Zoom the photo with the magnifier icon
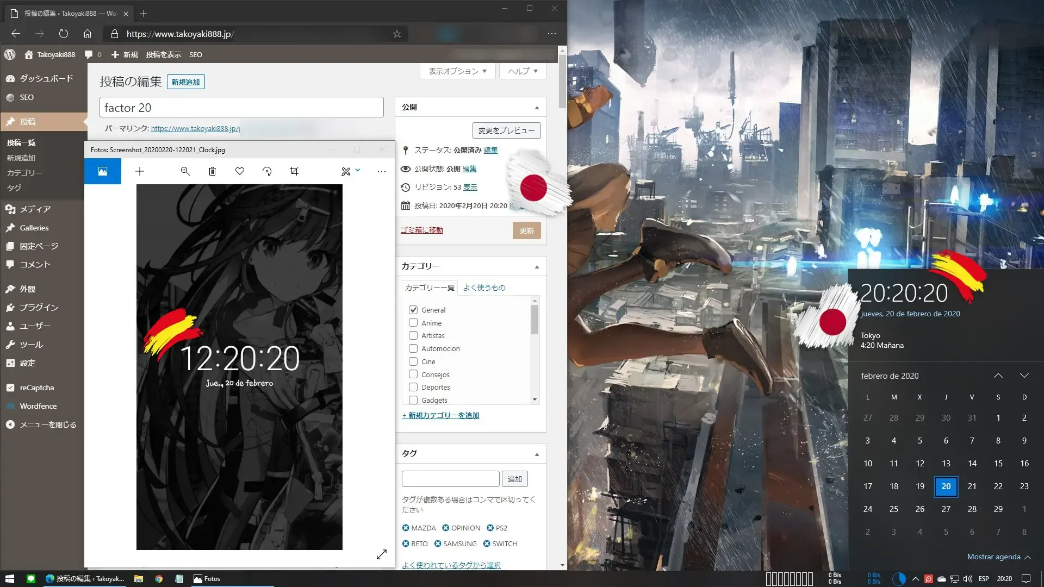 [x=185, y=171]
